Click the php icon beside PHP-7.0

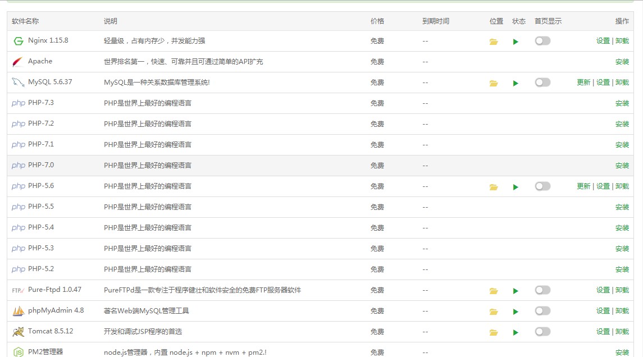(x=19, y=166)
